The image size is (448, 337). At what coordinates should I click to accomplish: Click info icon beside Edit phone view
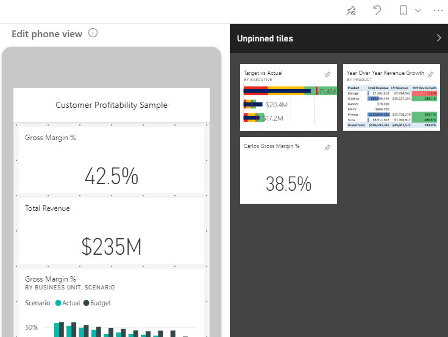[x=93, y=34]
